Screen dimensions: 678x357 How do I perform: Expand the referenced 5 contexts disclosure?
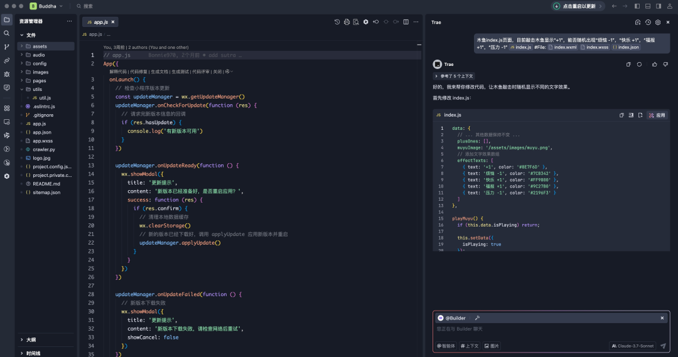pos(453,76)
